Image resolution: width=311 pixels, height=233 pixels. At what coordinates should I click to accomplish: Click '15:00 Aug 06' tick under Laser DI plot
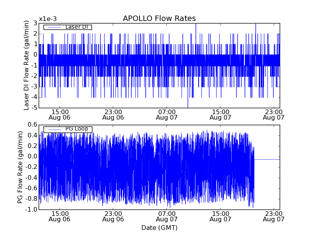tap(59, 115)
